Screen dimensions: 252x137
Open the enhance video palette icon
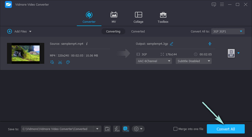pyautogui.click(x=68, y=62)
